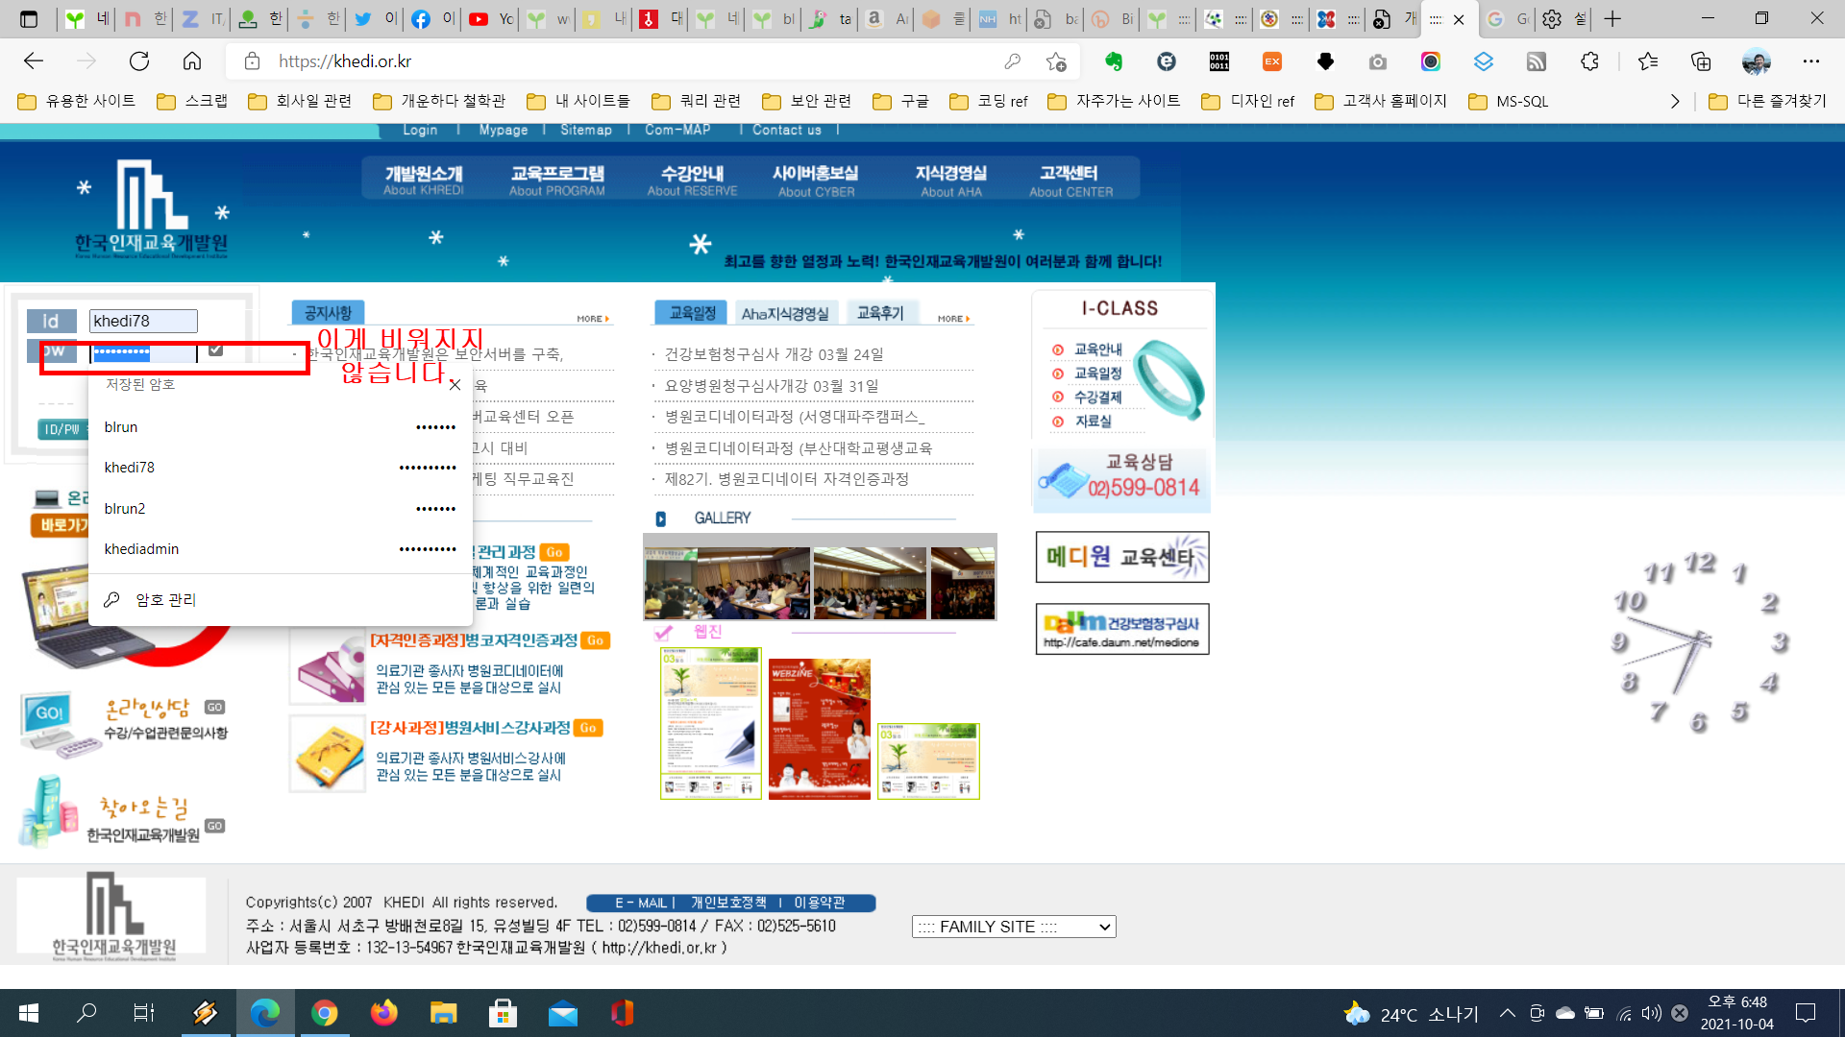Click Login link in top bar
The width and height of the screenshot is (1845, 1037).
tap(420, 130)
